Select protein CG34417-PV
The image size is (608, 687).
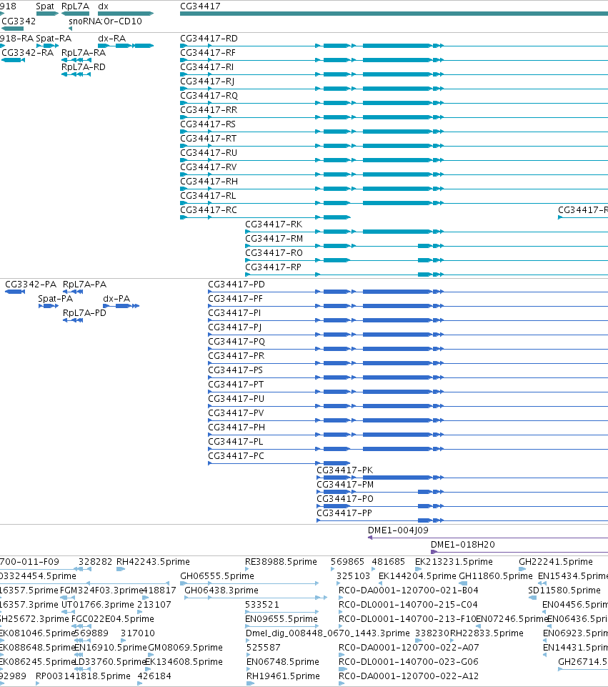(236, 413)
